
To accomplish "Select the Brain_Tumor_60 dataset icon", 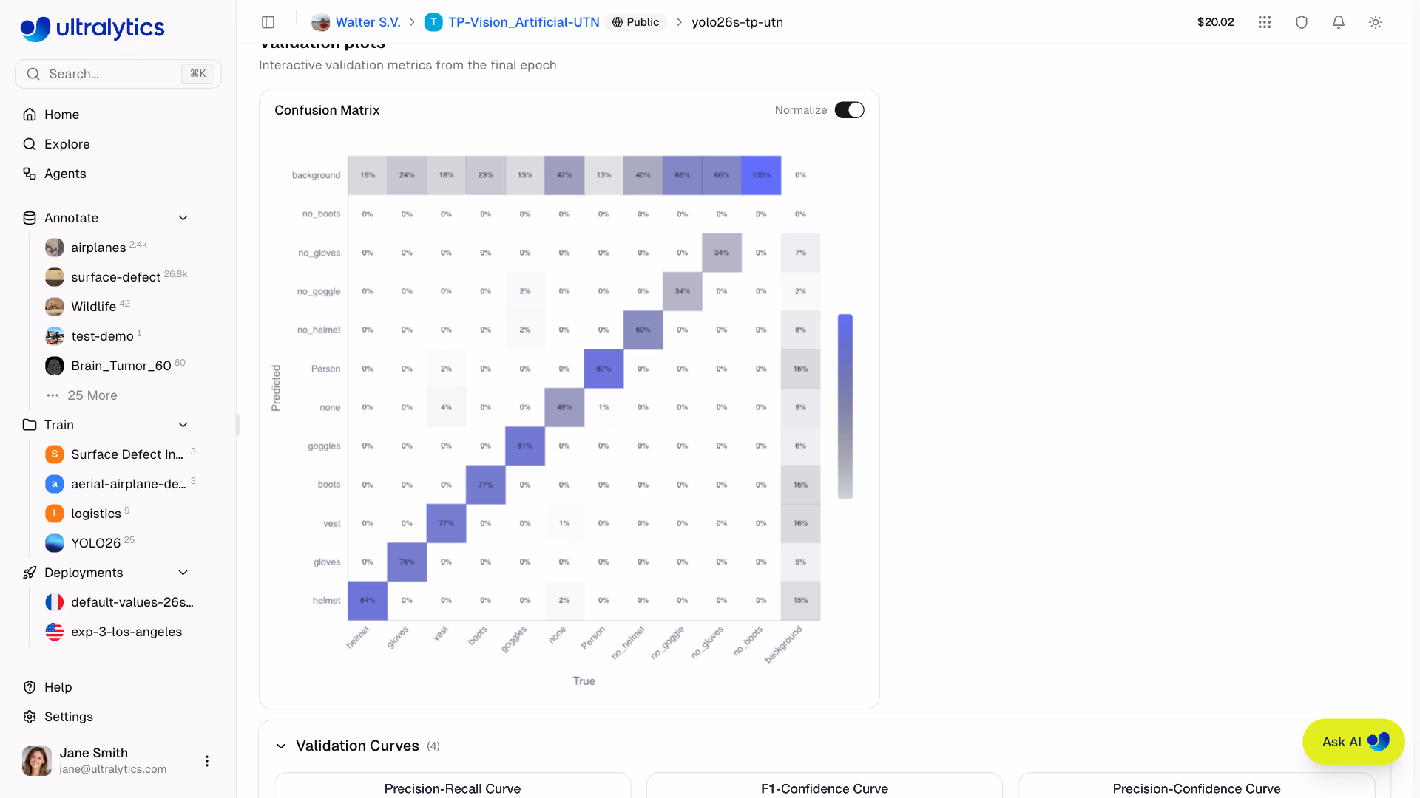I will pos(55,366).
